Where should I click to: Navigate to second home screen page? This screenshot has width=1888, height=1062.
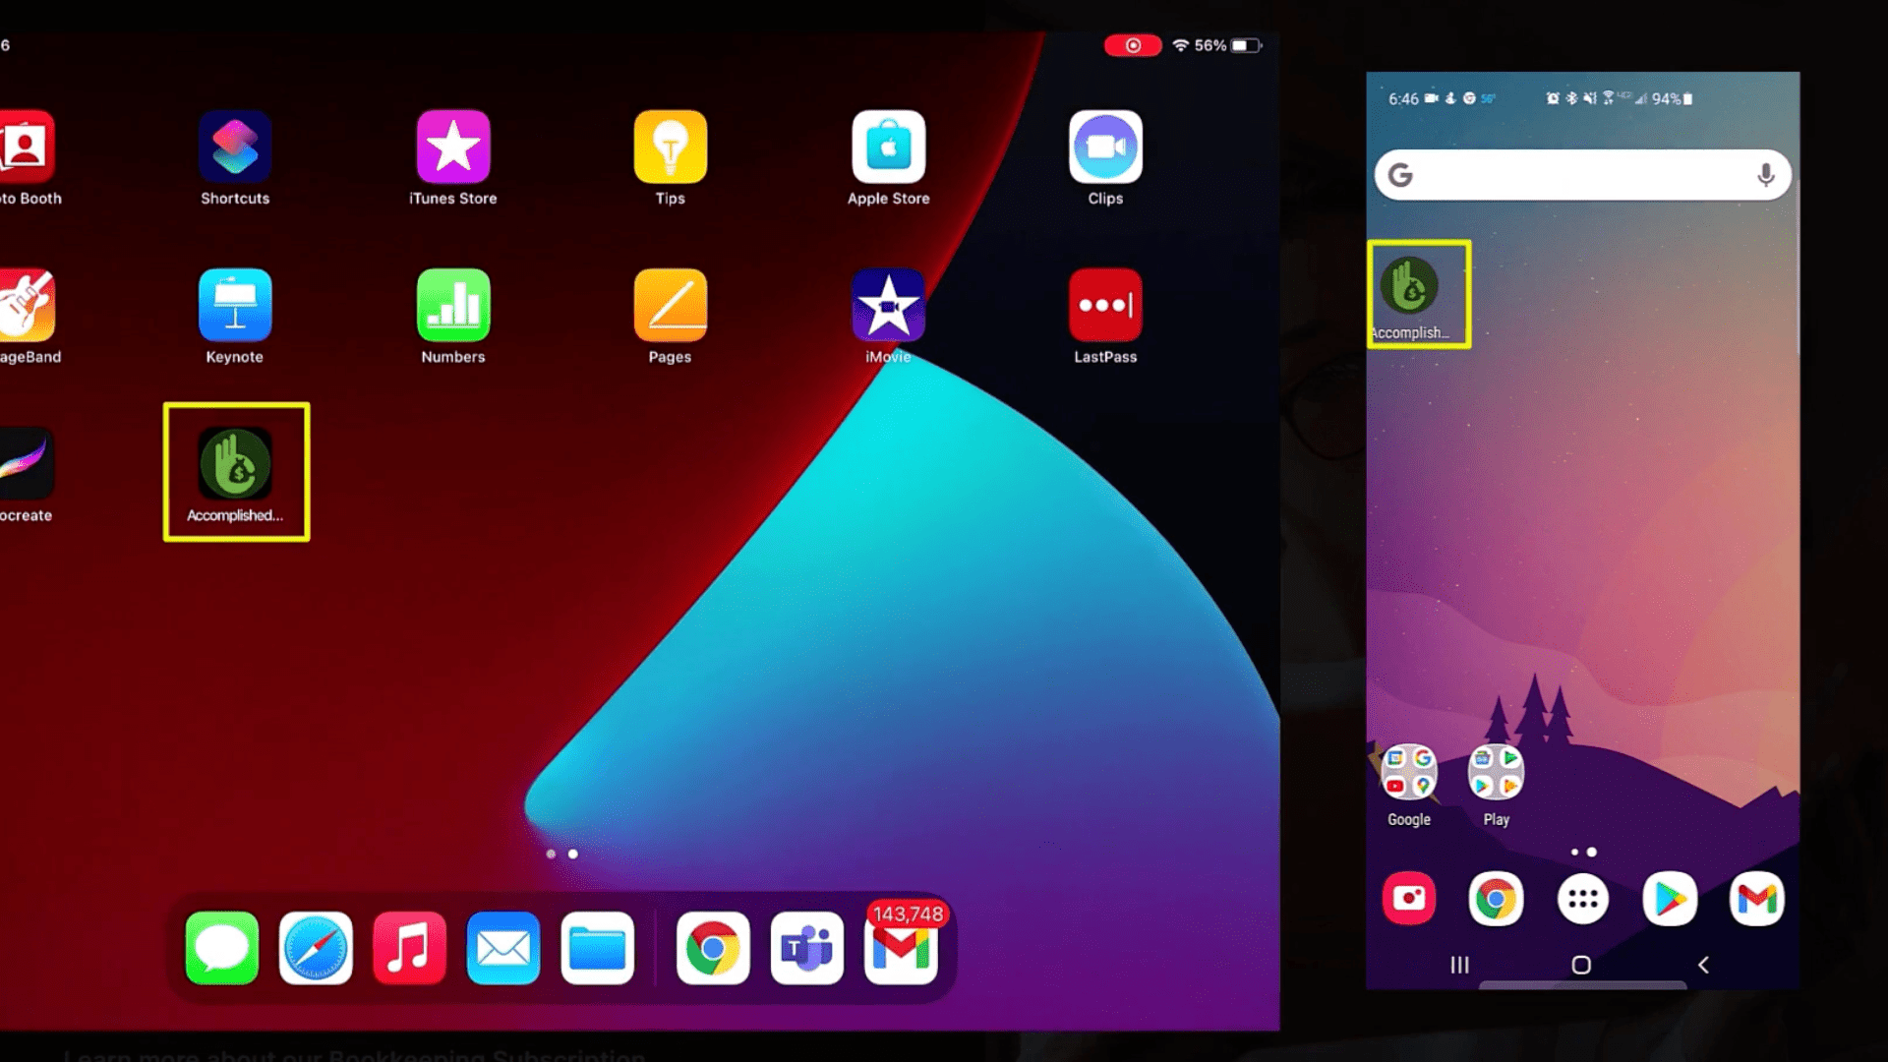point(572,854)
